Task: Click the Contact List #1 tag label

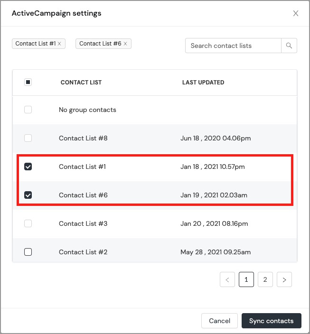Action: 36,44
